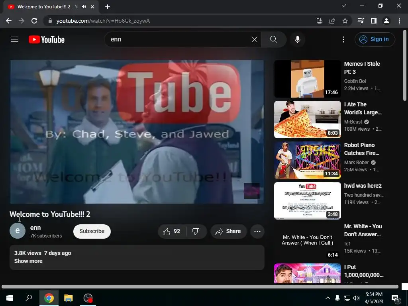Dislike the video with thumbs down
The width and height of the screenshot is (408, 306).
pyautogui.click(x=196, y=231)
